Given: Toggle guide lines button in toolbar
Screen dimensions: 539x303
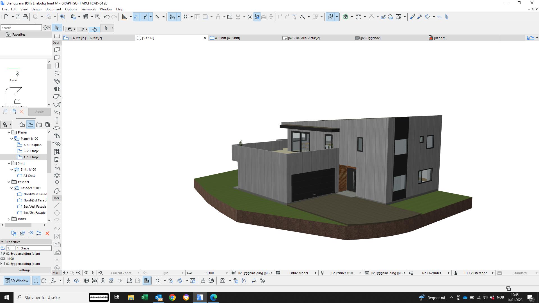Looking at the screenshot, I should click(x=136, y=17).
